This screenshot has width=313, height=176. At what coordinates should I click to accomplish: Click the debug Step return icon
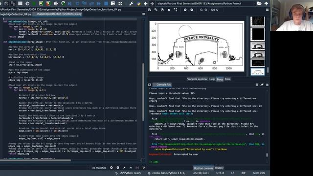click(91, 3)
